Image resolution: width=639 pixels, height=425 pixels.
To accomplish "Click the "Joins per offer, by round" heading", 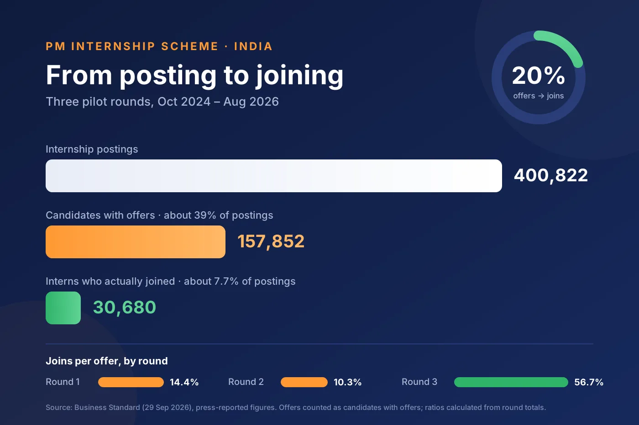I will point(107,361).
